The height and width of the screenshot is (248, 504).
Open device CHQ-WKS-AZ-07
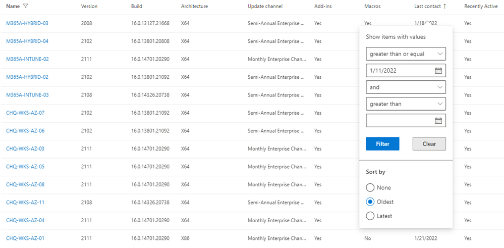tap(25, 113)
